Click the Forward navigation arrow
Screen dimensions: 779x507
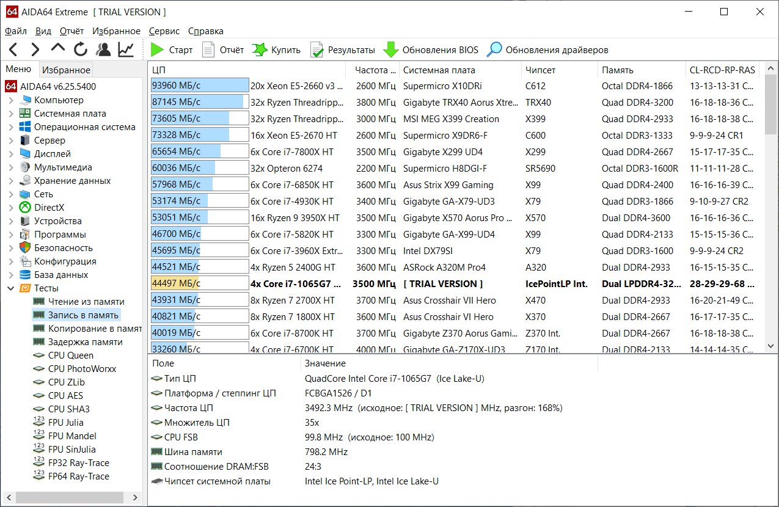click(35, 49)
